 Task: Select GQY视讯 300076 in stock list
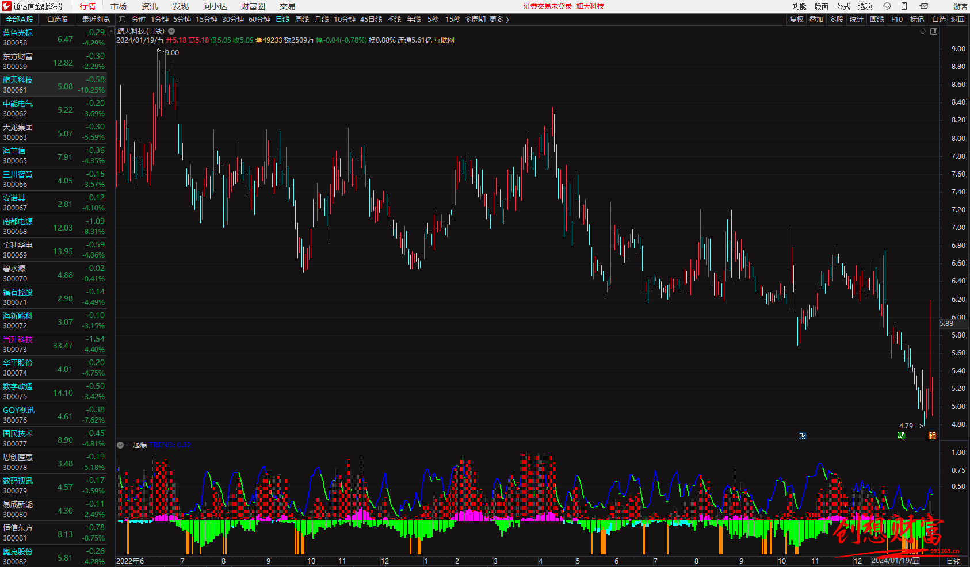(x=54, y=415)
